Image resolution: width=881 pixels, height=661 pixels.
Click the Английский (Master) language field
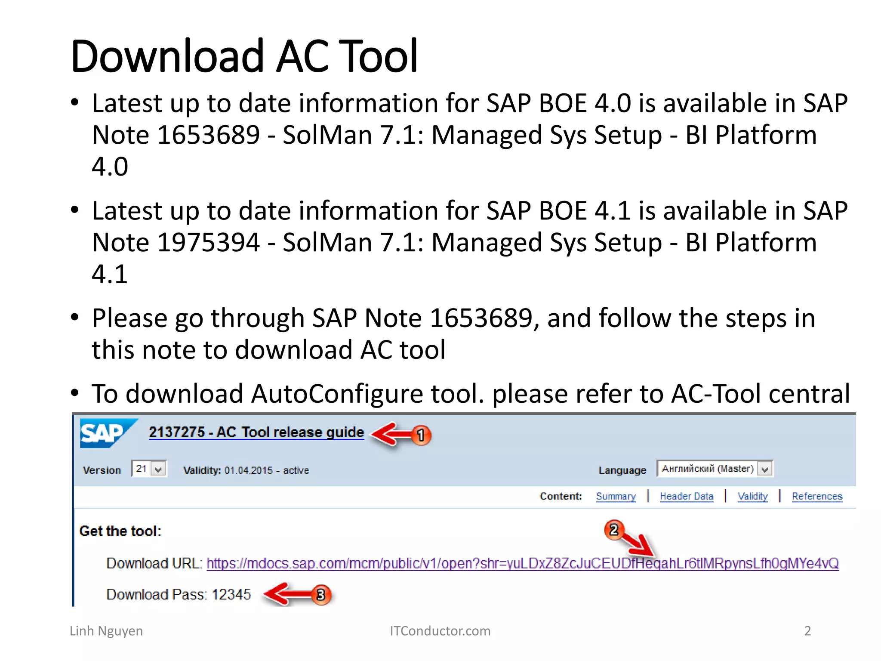tap(707, 469)
